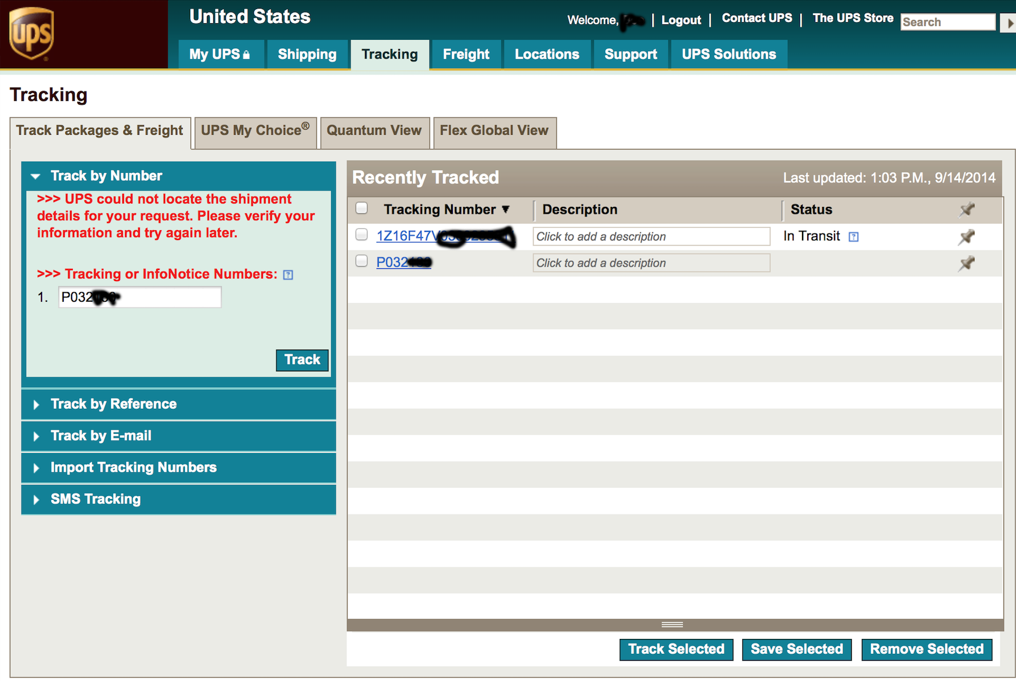The height and width of the screenshot is (681, 1016).
Task: Open the UPS Solutions menu
Action: tap(729, 55)
